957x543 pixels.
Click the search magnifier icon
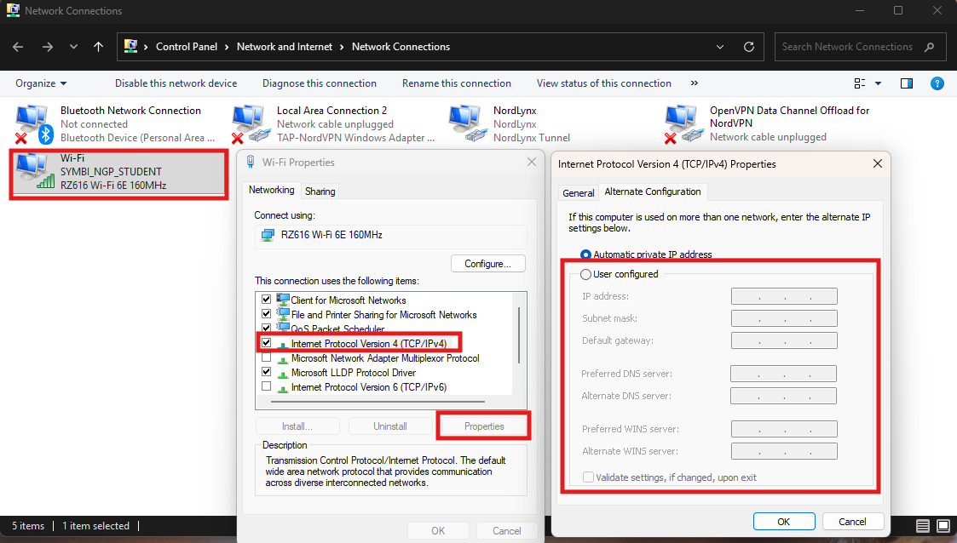point(929,47)
